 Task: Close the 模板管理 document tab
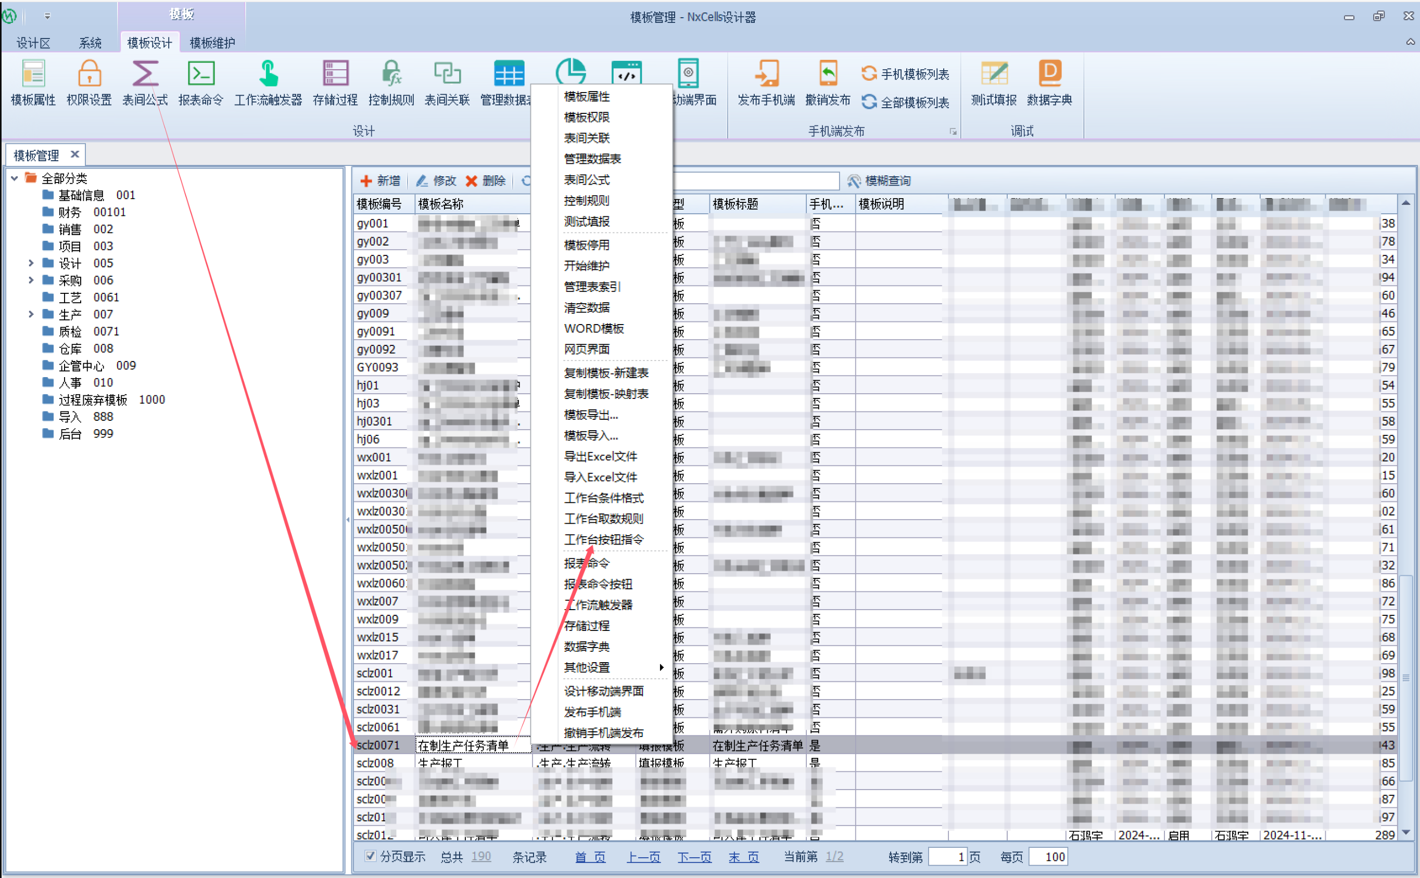(x=74, y=154)
